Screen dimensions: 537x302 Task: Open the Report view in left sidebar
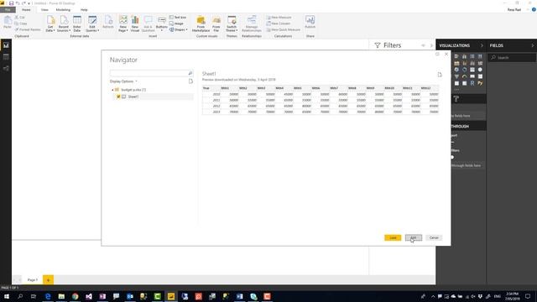(6, 45)
